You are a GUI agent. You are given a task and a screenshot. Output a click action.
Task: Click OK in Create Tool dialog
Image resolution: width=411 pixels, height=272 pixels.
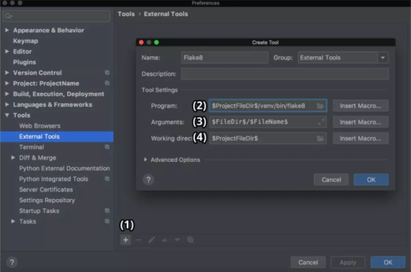371,180
